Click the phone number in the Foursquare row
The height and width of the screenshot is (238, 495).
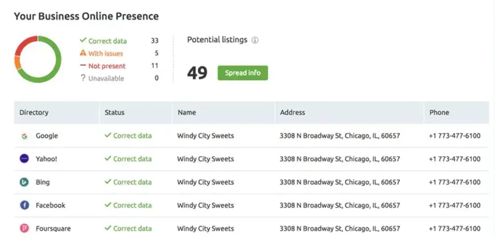coord(455,229)
